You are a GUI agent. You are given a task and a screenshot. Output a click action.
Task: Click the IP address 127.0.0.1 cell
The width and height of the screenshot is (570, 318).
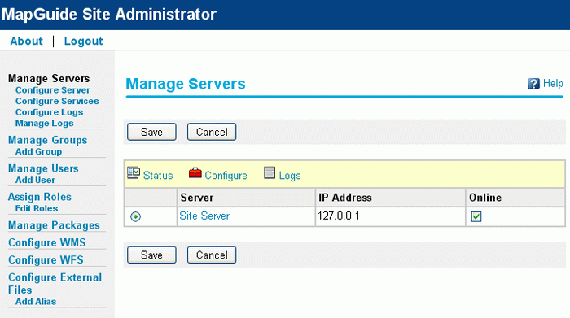tap(390, 216)
